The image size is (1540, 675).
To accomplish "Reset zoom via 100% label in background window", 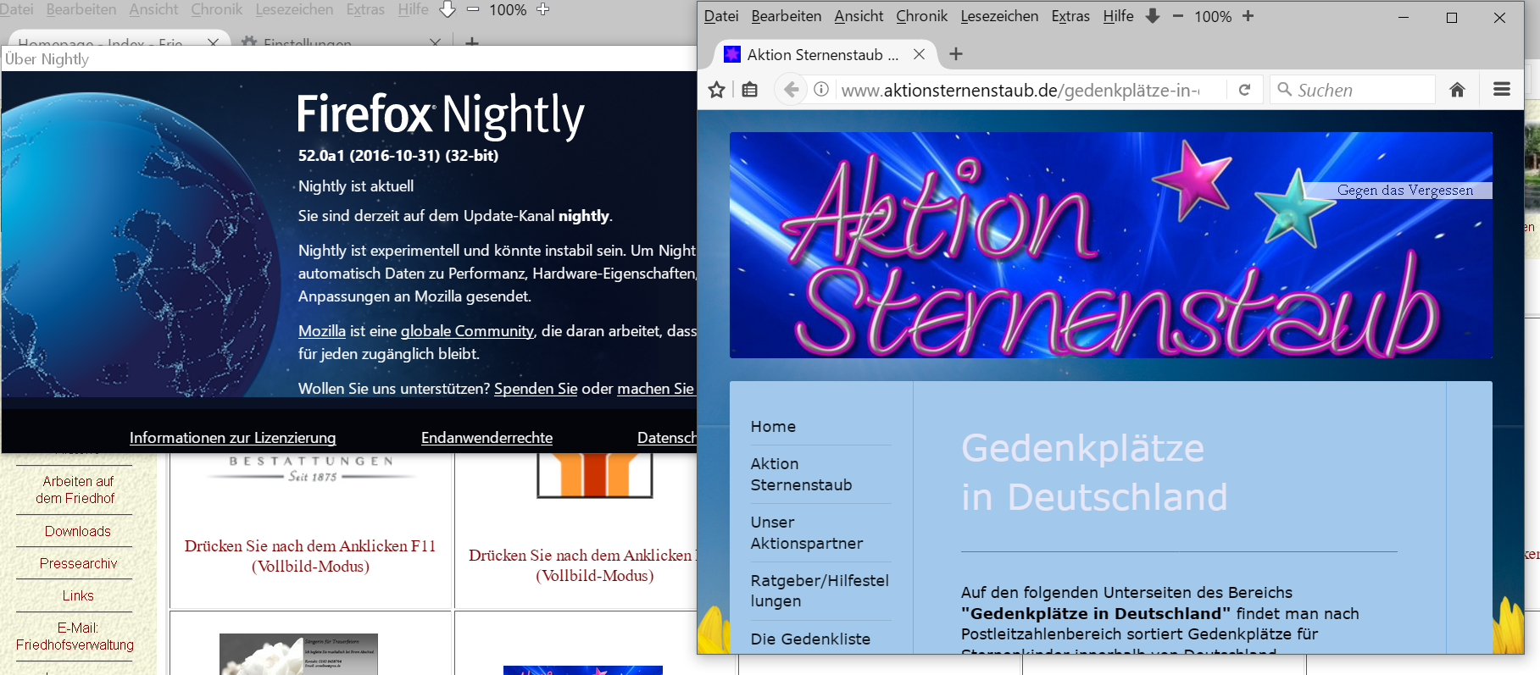I will pos(508,9).
